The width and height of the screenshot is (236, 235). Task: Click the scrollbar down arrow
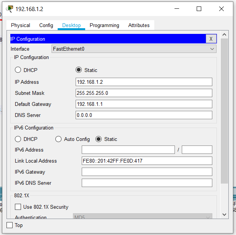224,214
